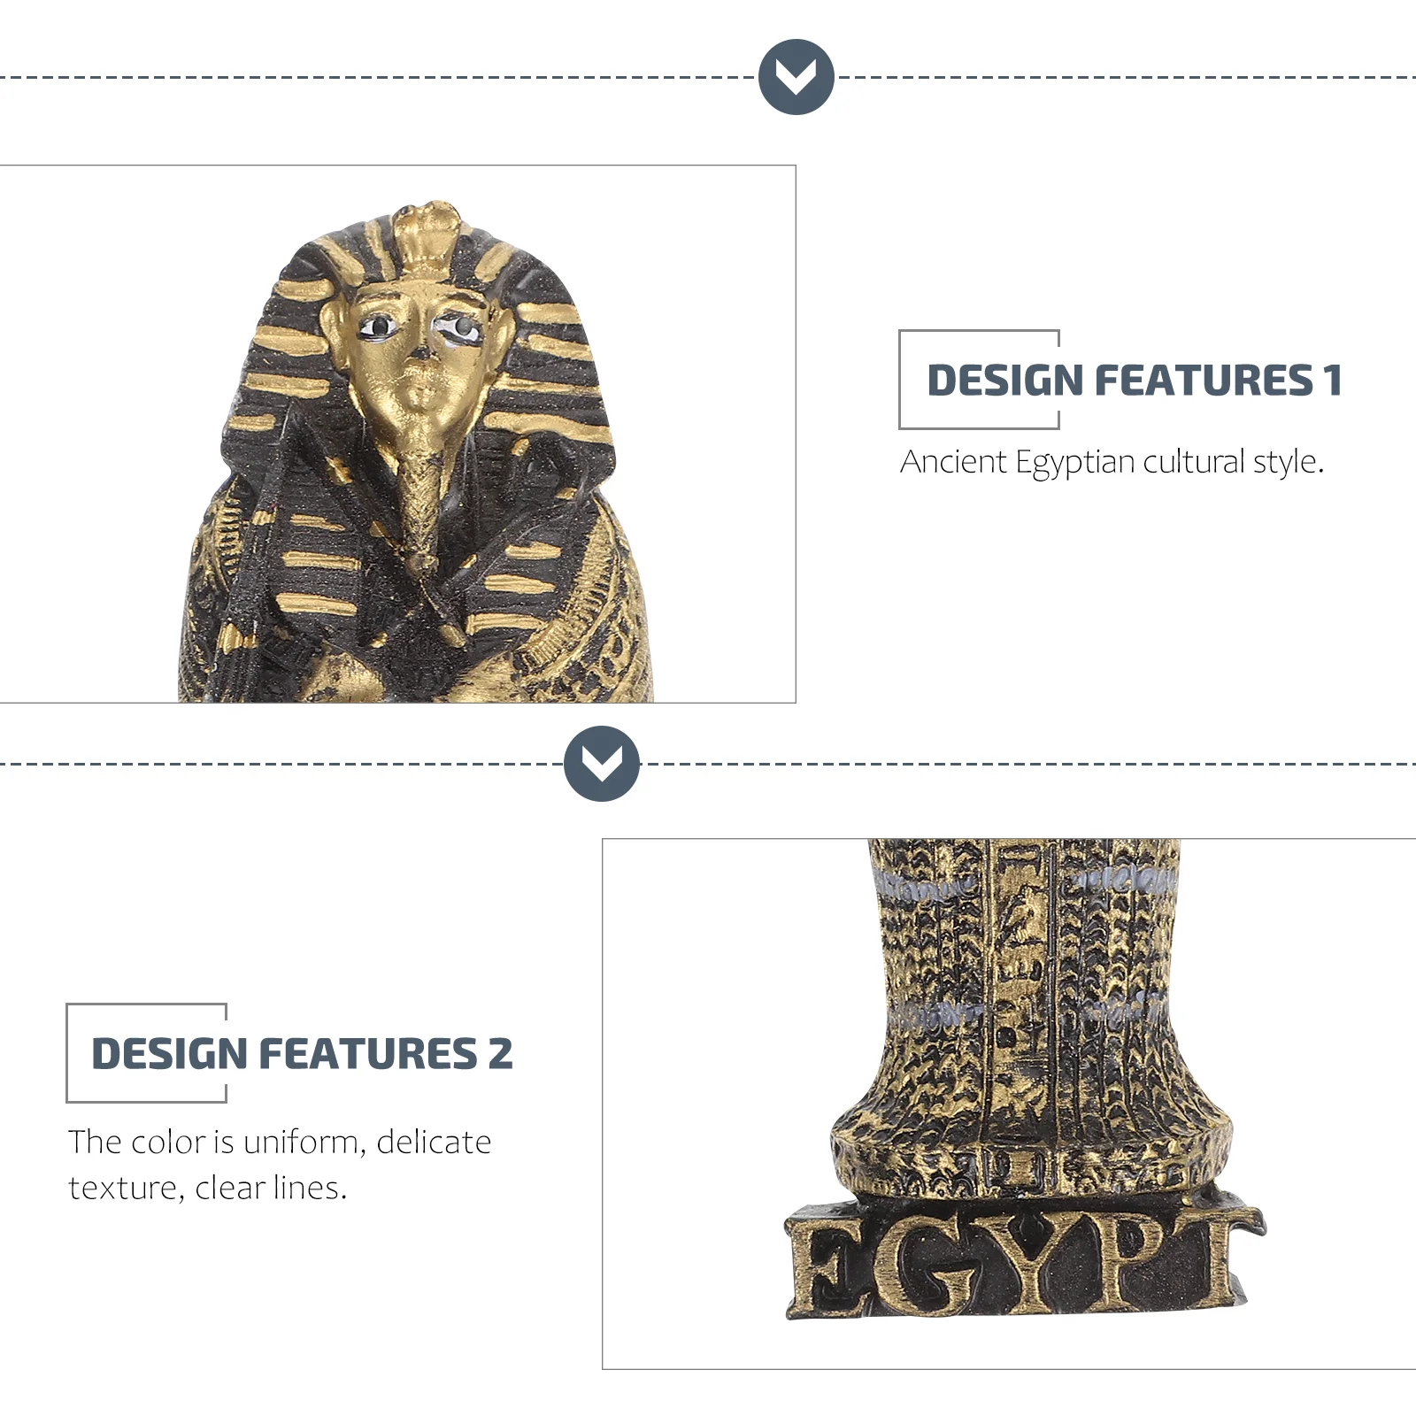Click the line 'The color is uniform, delicate'
Screen dimensions: 1416x1416
click(280, 1142)
